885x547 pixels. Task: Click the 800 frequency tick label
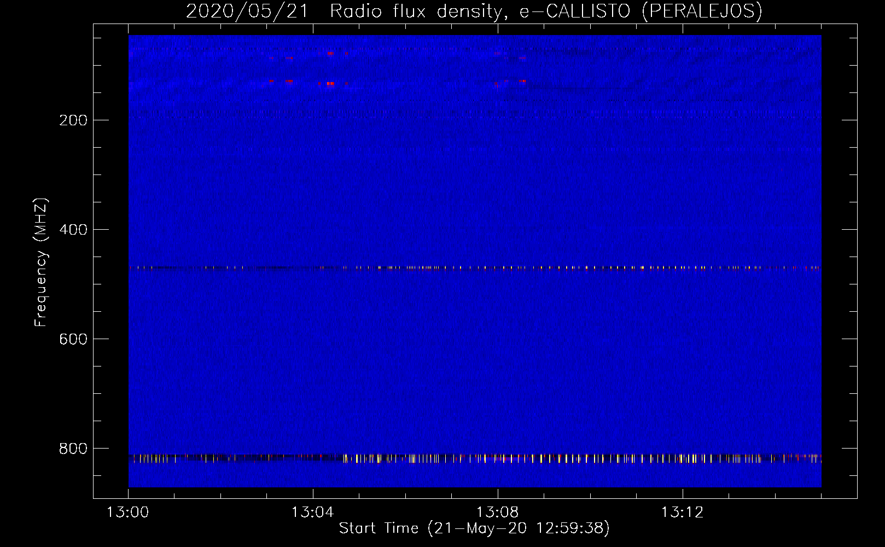point(73,449)
